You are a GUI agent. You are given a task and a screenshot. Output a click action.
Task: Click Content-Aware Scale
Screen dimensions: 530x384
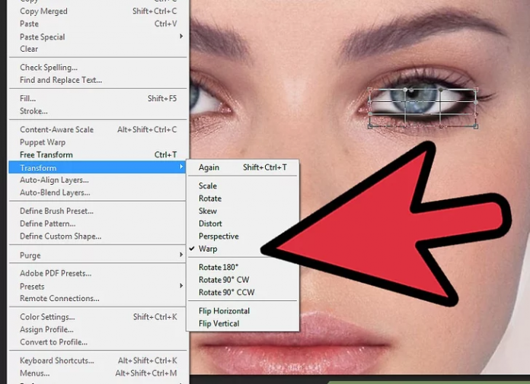[x=56, y=129]
